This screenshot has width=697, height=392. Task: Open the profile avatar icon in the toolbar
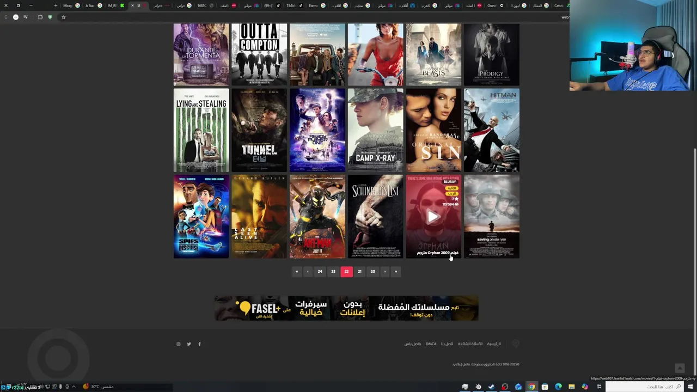[x=15, y=17]
